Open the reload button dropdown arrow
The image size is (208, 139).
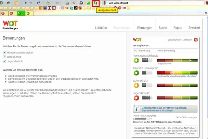coord(42,3)
